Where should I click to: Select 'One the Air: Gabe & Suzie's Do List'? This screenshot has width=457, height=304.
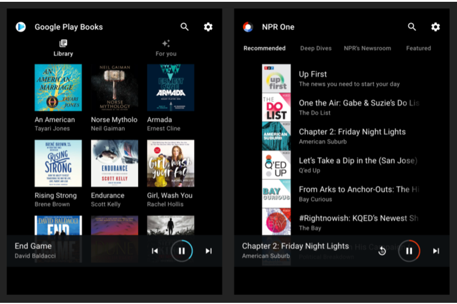coord(359,103)
